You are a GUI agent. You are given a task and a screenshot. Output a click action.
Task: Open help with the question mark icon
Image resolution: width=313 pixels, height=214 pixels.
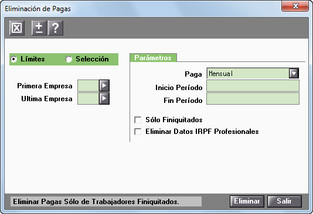pyautogui.click(x=56, y=28)
